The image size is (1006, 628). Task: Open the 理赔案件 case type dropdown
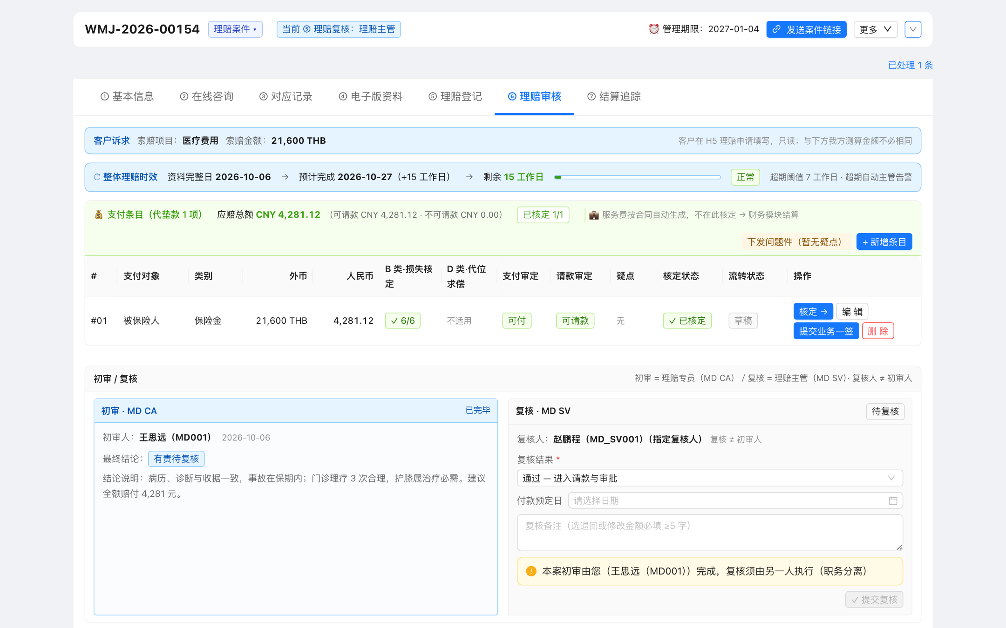[x=235, y=29]
